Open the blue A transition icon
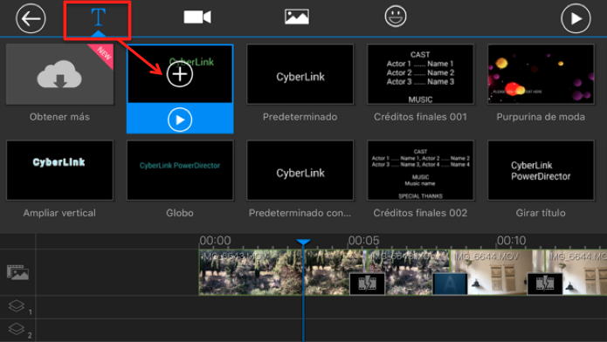607x342 pixels. click(x=450, y=284)
